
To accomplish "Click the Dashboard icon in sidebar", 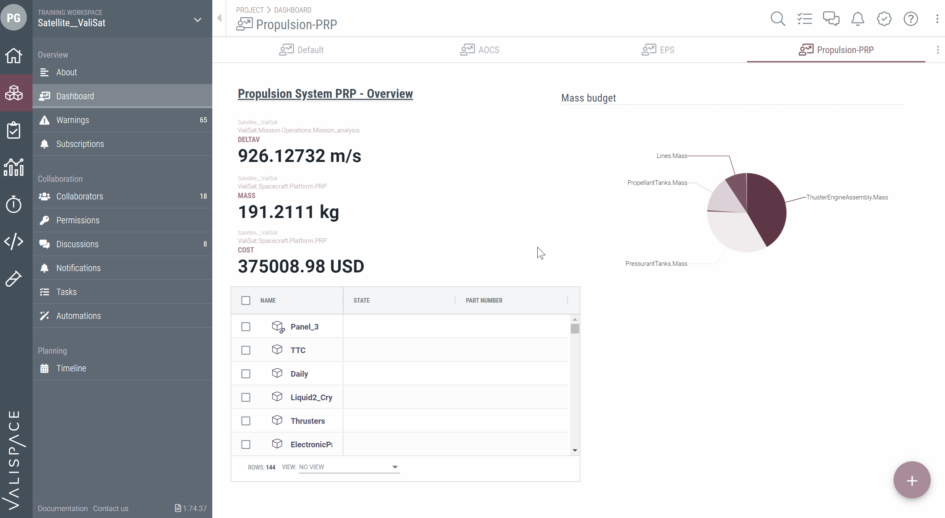I will point(45,96).
